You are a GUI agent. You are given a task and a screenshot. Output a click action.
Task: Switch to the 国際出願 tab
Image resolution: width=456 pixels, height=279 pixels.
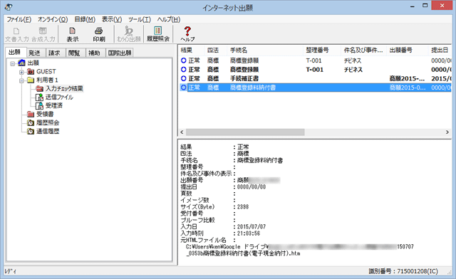120,53
